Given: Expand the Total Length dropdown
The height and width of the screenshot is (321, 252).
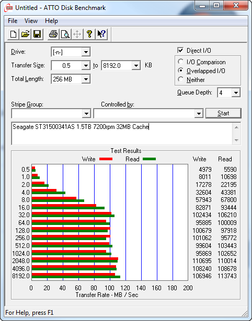Looking at the screenshot, I should pyautogui.click(x=86, y=79).
